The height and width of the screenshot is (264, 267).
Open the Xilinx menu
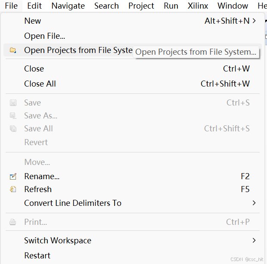[198, 6]
